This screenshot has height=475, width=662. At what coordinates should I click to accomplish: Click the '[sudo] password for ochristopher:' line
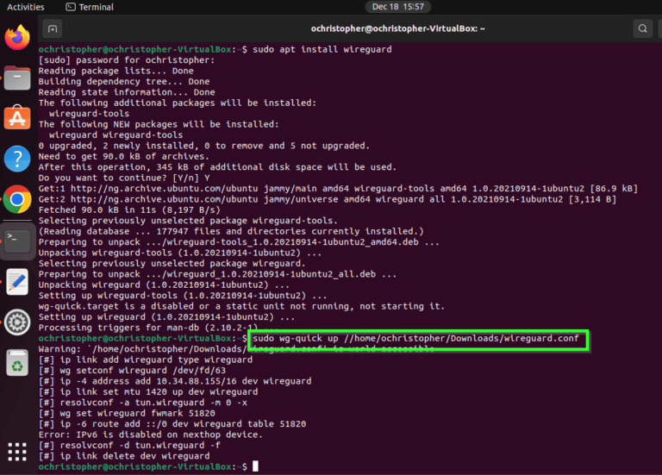tap(126, 60)
